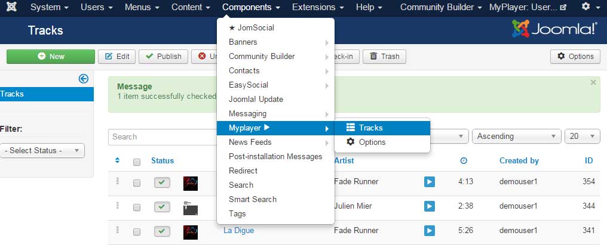This screenshot has width=607, height=245.
Task: Open the Users menu
Action: click(x=97, y=7)
